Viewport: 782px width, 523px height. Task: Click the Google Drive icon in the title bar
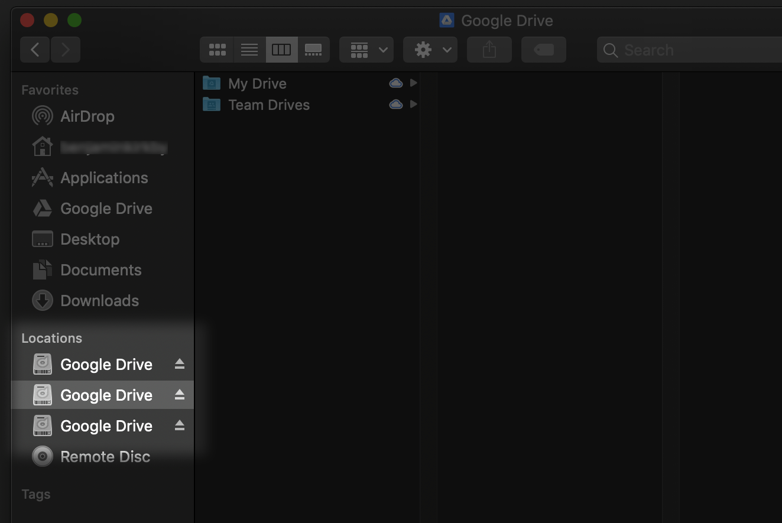click(447, 21)
